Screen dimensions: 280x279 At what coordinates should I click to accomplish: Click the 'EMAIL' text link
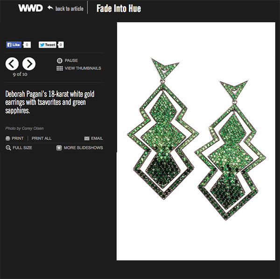[97, 138]
